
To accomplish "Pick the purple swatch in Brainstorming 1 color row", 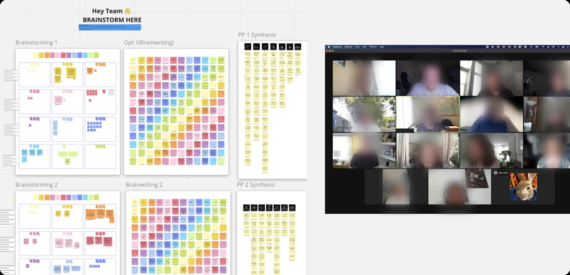I will pos(69,55).
